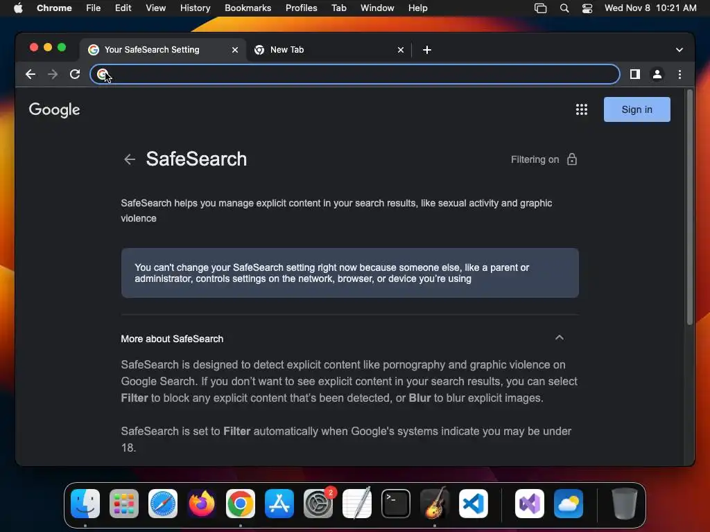Open GarageBand from the Dock
The height and width of the screenshot is (532, 710).
click(435, 504)
